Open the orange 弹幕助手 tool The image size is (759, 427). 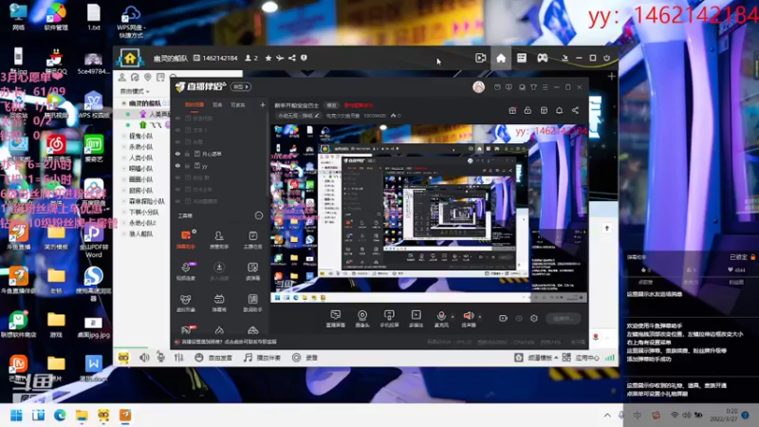186,240
